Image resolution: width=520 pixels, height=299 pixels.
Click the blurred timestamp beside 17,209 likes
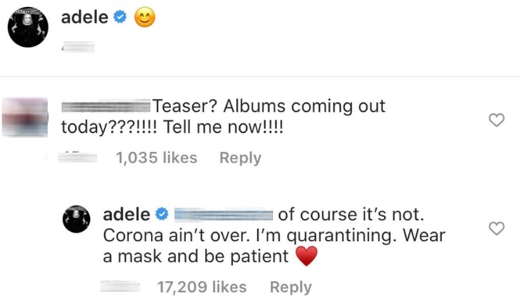pyautogui.click(x=120, y=286)
